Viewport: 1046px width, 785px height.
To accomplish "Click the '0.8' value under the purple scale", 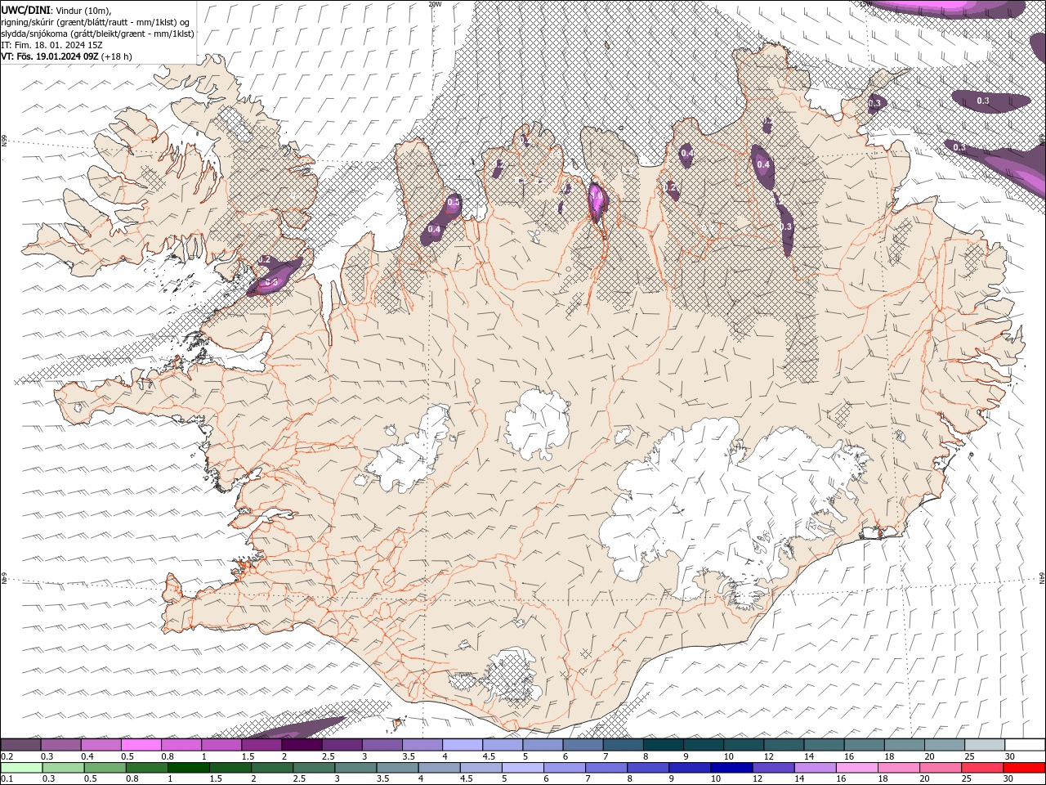I will (167, 756).
